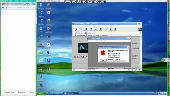Open Search from the Netscape toolbar
The width and height of the screenshot is (170, 96).
point(96,30)
